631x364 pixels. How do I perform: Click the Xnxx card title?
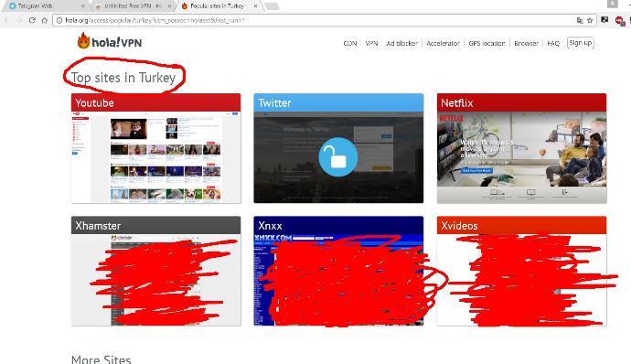pyautogui.click(x=270, y=226)
